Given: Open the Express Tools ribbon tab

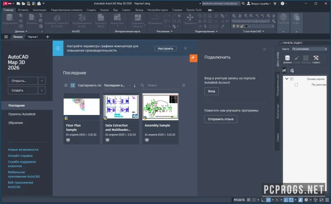Looking at the screenshot, I should point(194,10).
